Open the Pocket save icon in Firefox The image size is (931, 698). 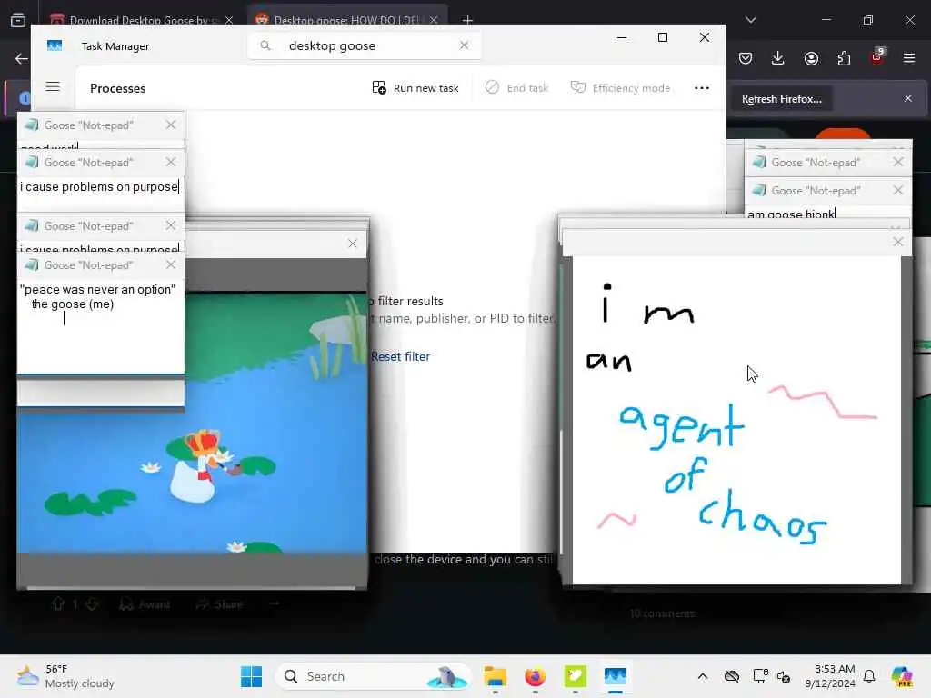746,58
